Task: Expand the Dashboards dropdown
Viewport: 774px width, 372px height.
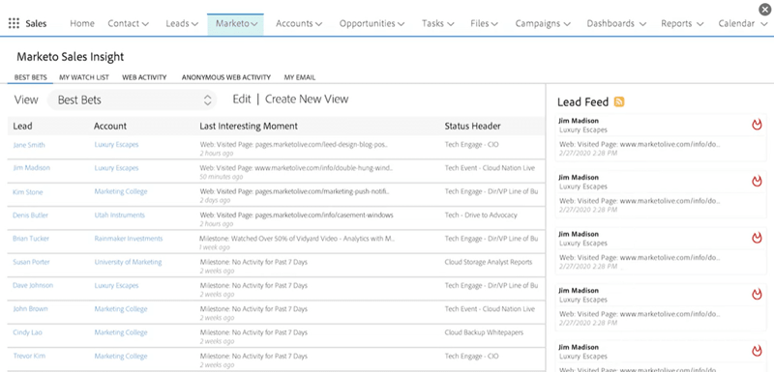Action: pyautogui.click(x=642, y=23)
